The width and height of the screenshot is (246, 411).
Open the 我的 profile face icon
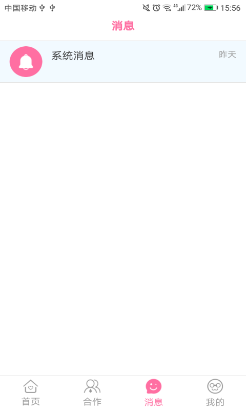click(x=215, y=386)
